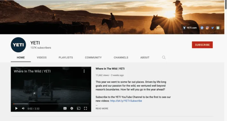Open the Channels tab

[121, 58]
